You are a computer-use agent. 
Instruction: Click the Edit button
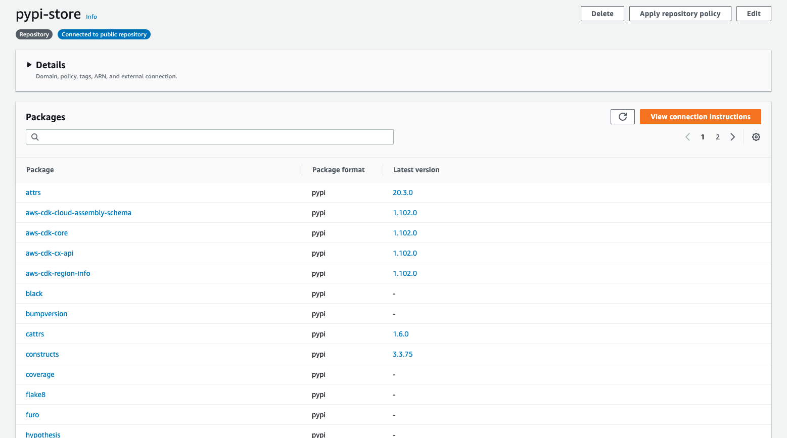point(754,14)
